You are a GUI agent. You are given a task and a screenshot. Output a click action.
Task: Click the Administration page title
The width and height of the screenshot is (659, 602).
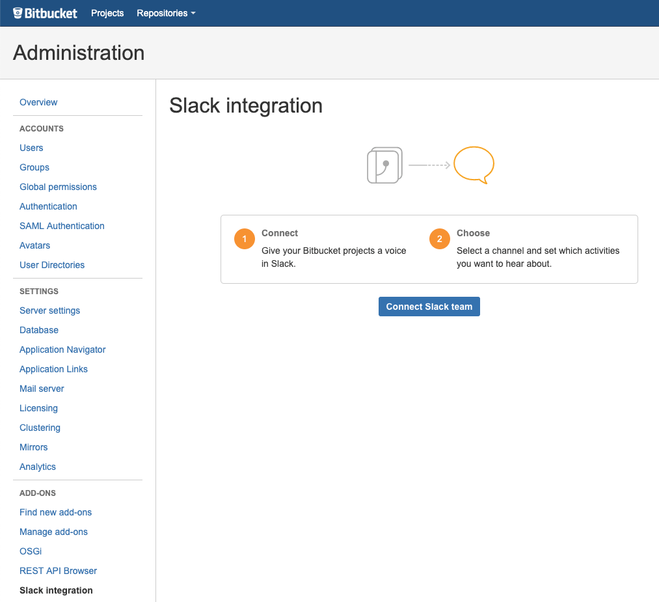pos(79,53)
